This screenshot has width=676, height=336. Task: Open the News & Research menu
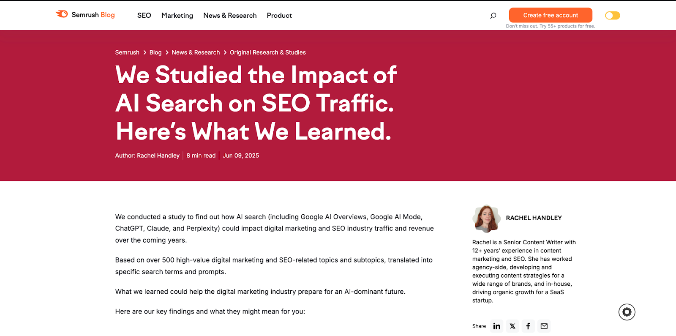tap(230, 15)
